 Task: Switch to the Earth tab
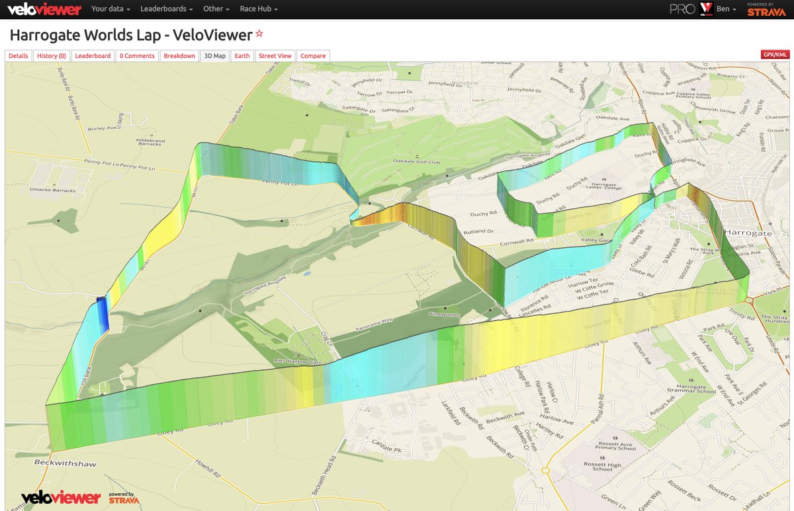tap(242, 56)
